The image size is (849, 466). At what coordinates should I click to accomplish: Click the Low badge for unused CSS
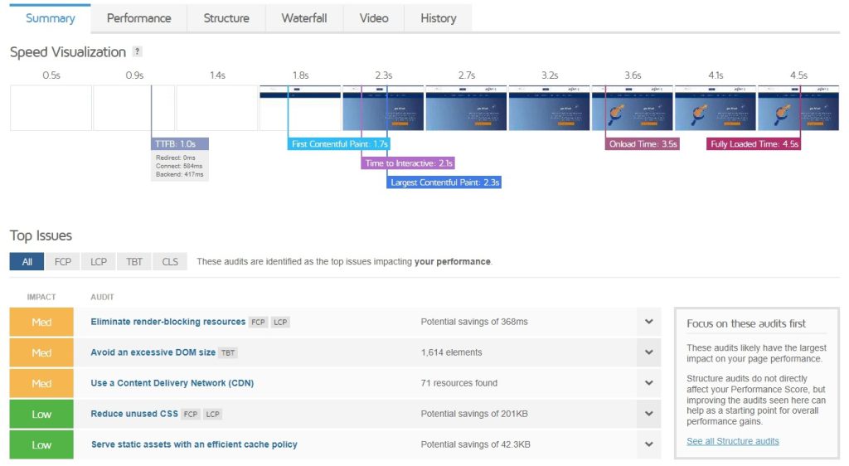pyautogui.click(x=41, y=414)
